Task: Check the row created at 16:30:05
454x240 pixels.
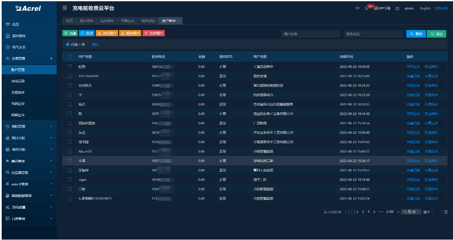Action: (69, 67)
